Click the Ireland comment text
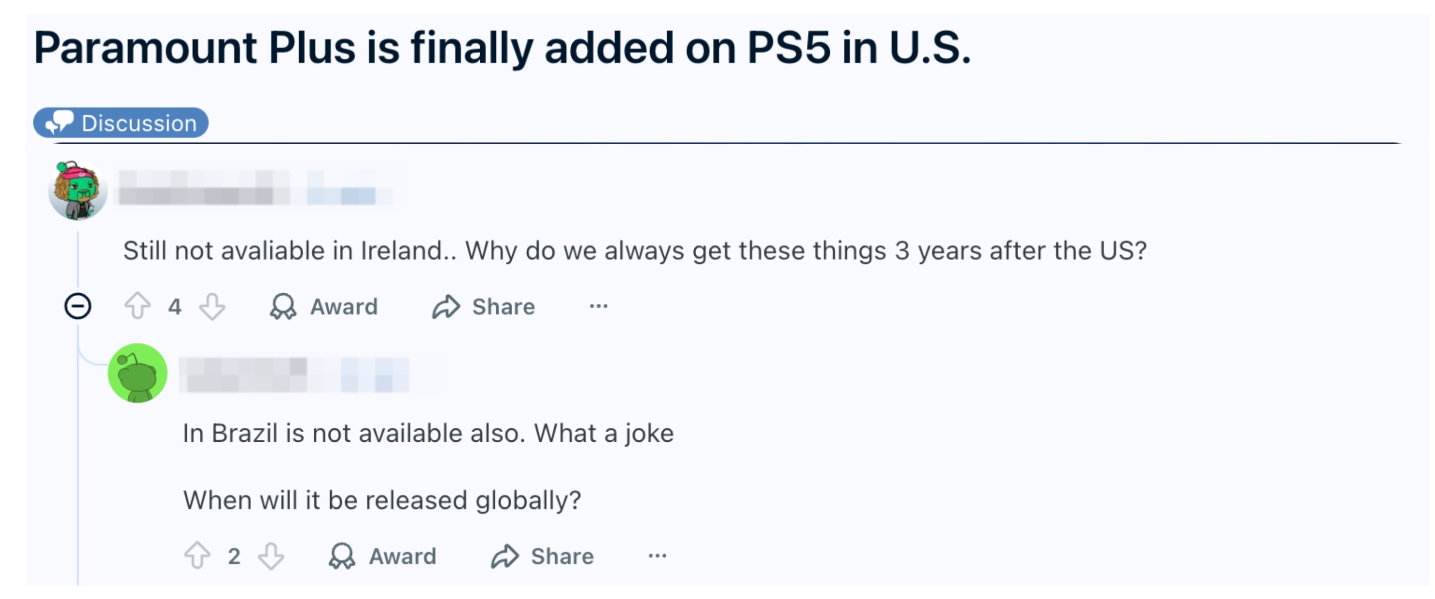Viewport: 1435px width, 599px height. tap(634, 251)
